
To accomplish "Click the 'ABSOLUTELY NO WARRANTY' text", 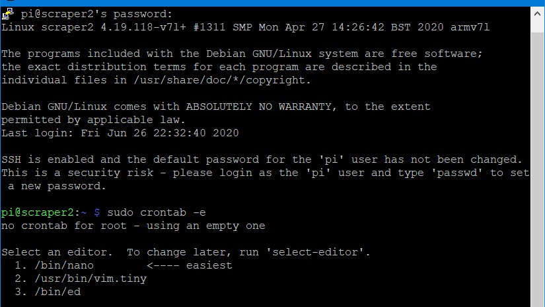I will [x=258, y=107].
